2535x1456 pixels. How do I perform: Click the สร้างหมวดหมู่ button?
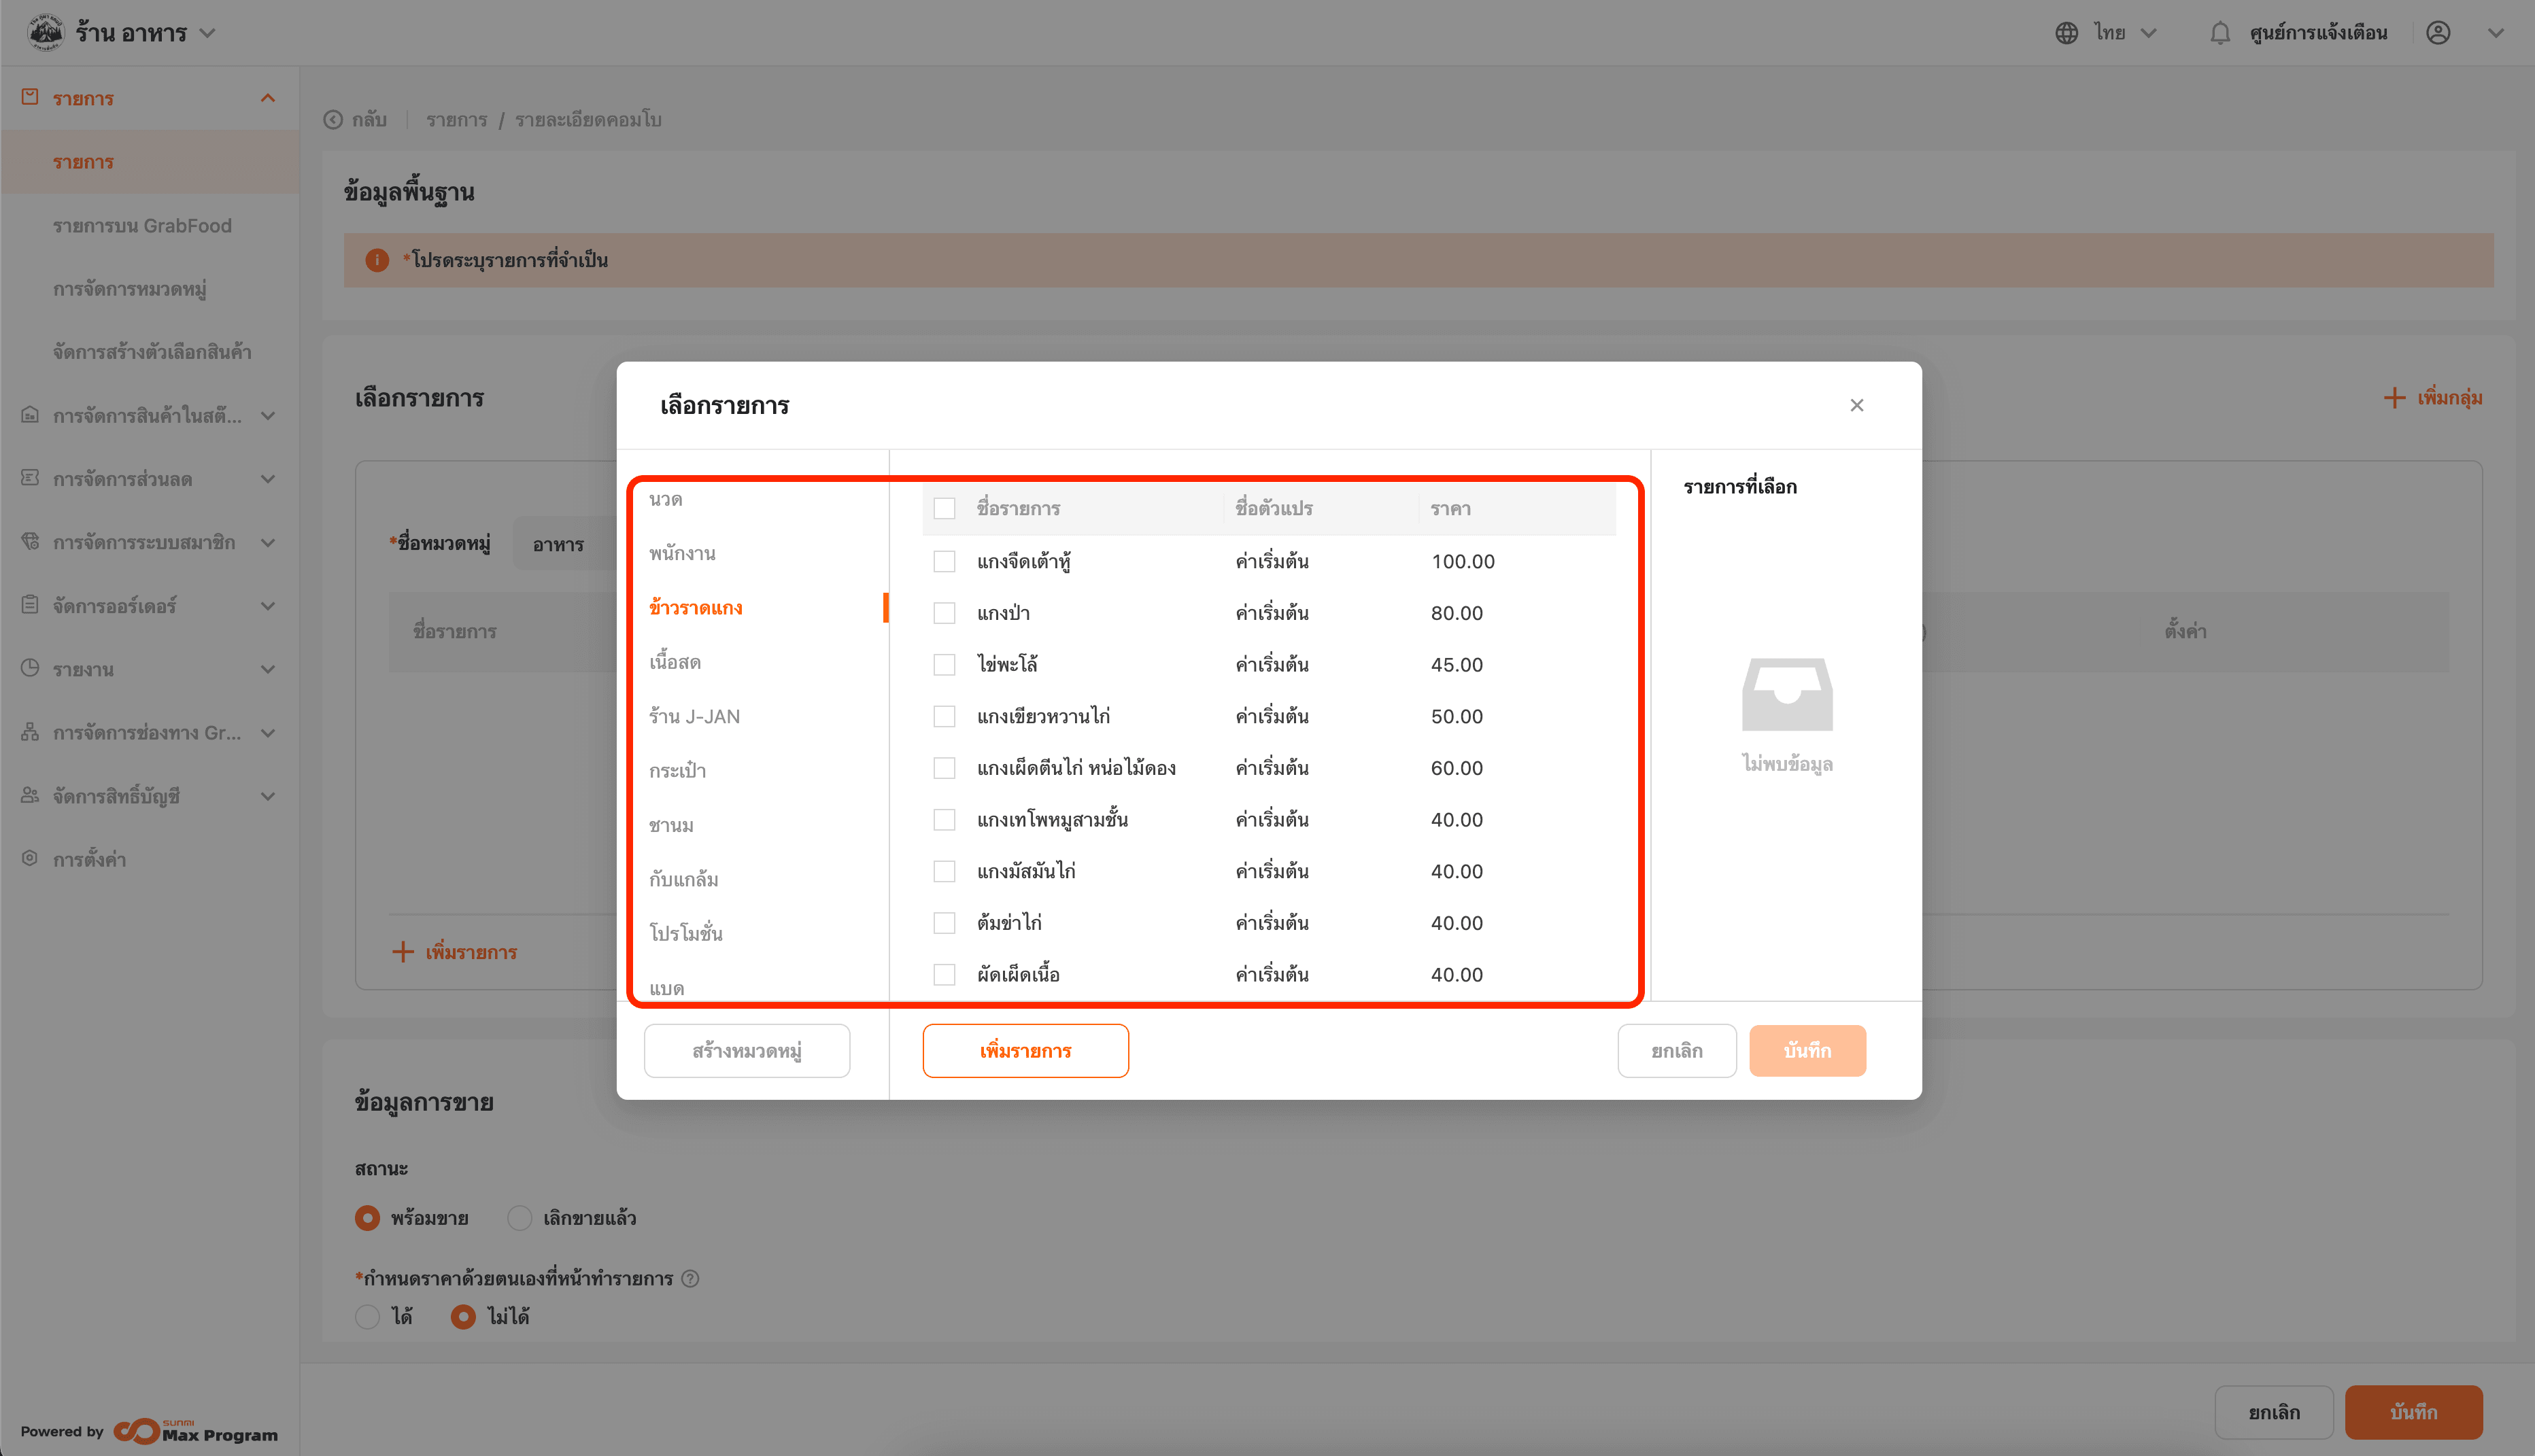click(x=747, y=1050)
